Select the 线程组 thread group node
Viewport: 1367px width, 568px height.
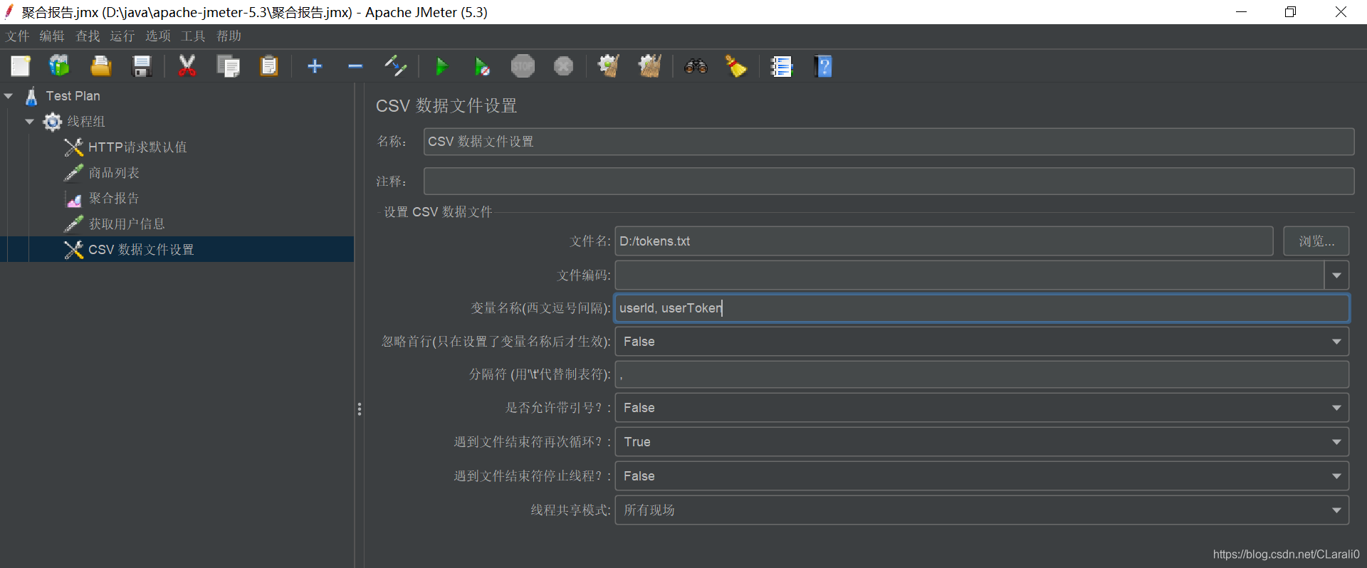pos(86,122)
